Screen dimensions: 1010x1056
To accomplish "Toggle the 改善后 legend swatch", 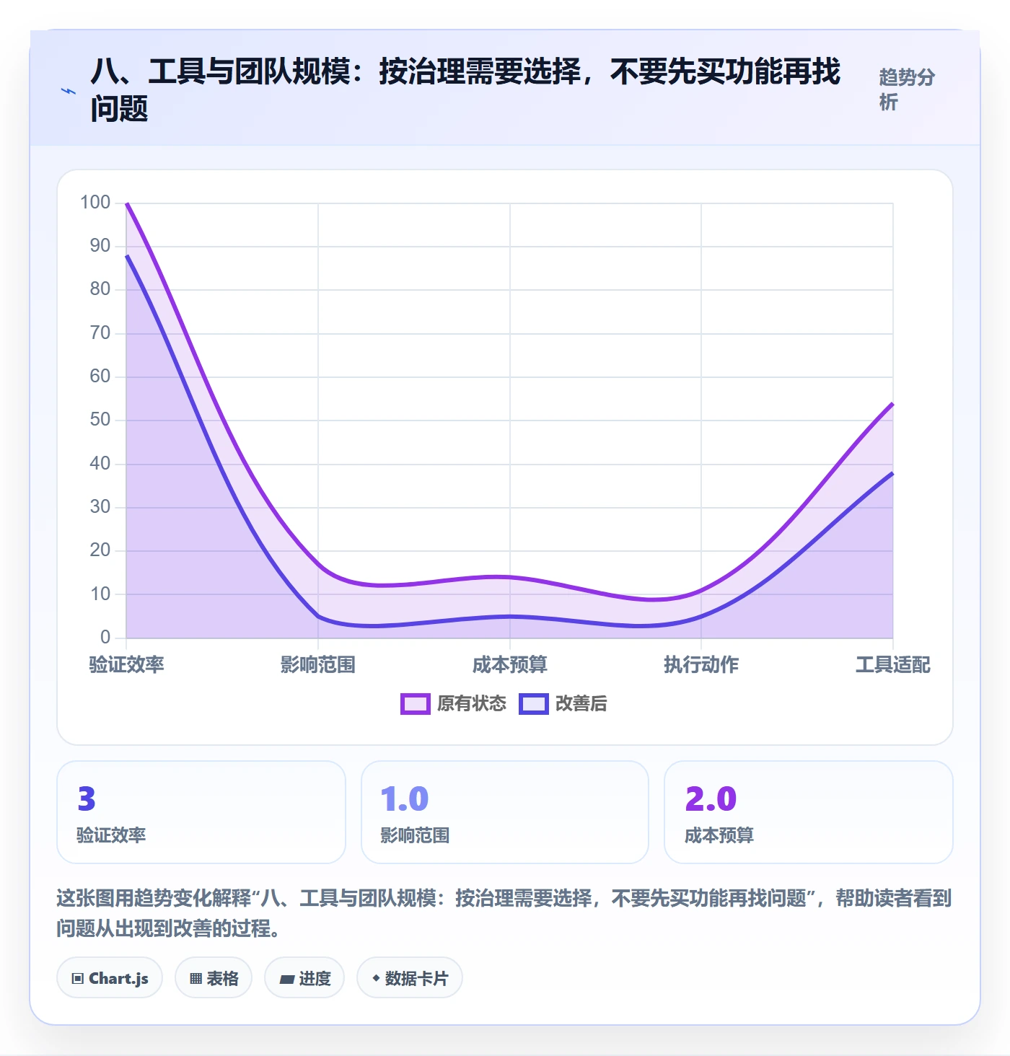I will (534, 704).
